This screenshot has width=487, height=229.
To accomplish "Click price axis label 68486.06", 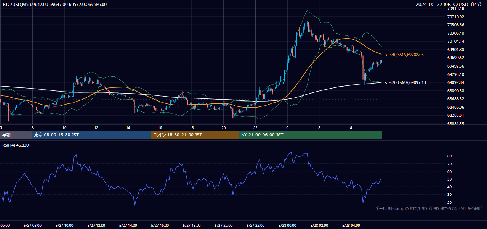I will pos(456,107).
